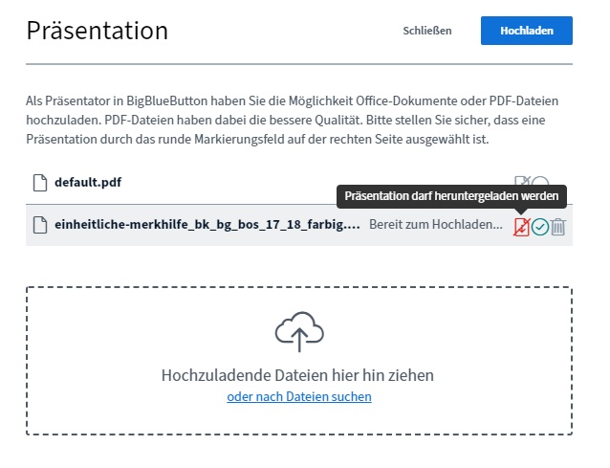Toggle download permission for einheitliche-merkhilfe file
The image size is (610, 468).
pyautogui.click(x=521, y=227)
